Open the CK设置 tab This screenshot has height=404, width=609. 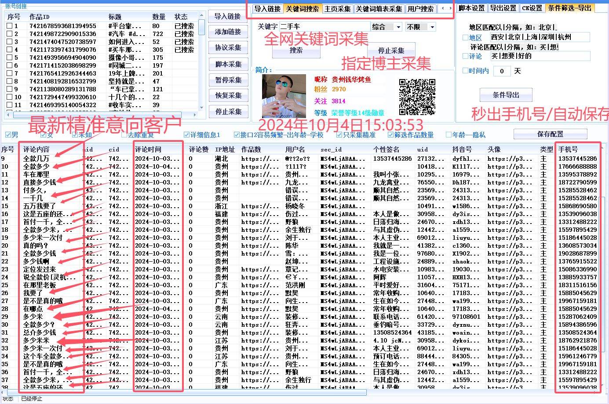532,8
